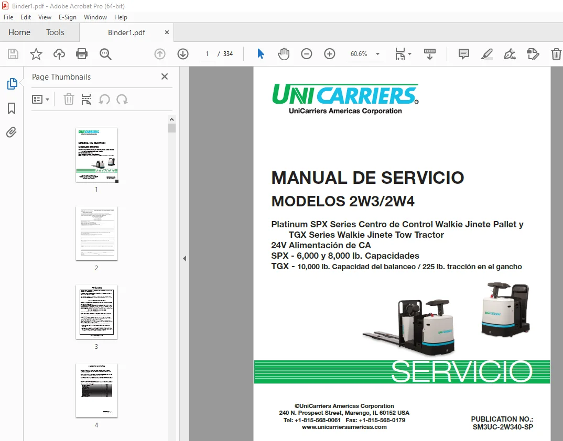Open the File menu

pos(8,17)
